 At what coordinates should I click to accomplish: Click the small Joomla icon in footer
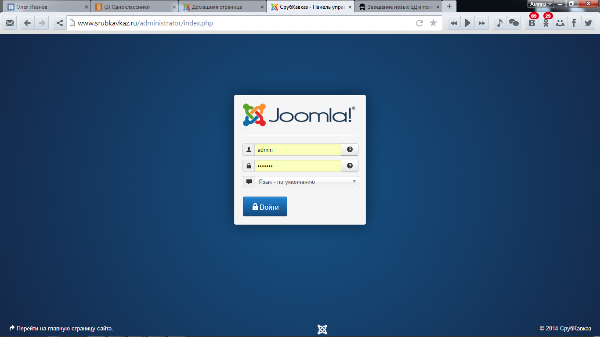322,329
